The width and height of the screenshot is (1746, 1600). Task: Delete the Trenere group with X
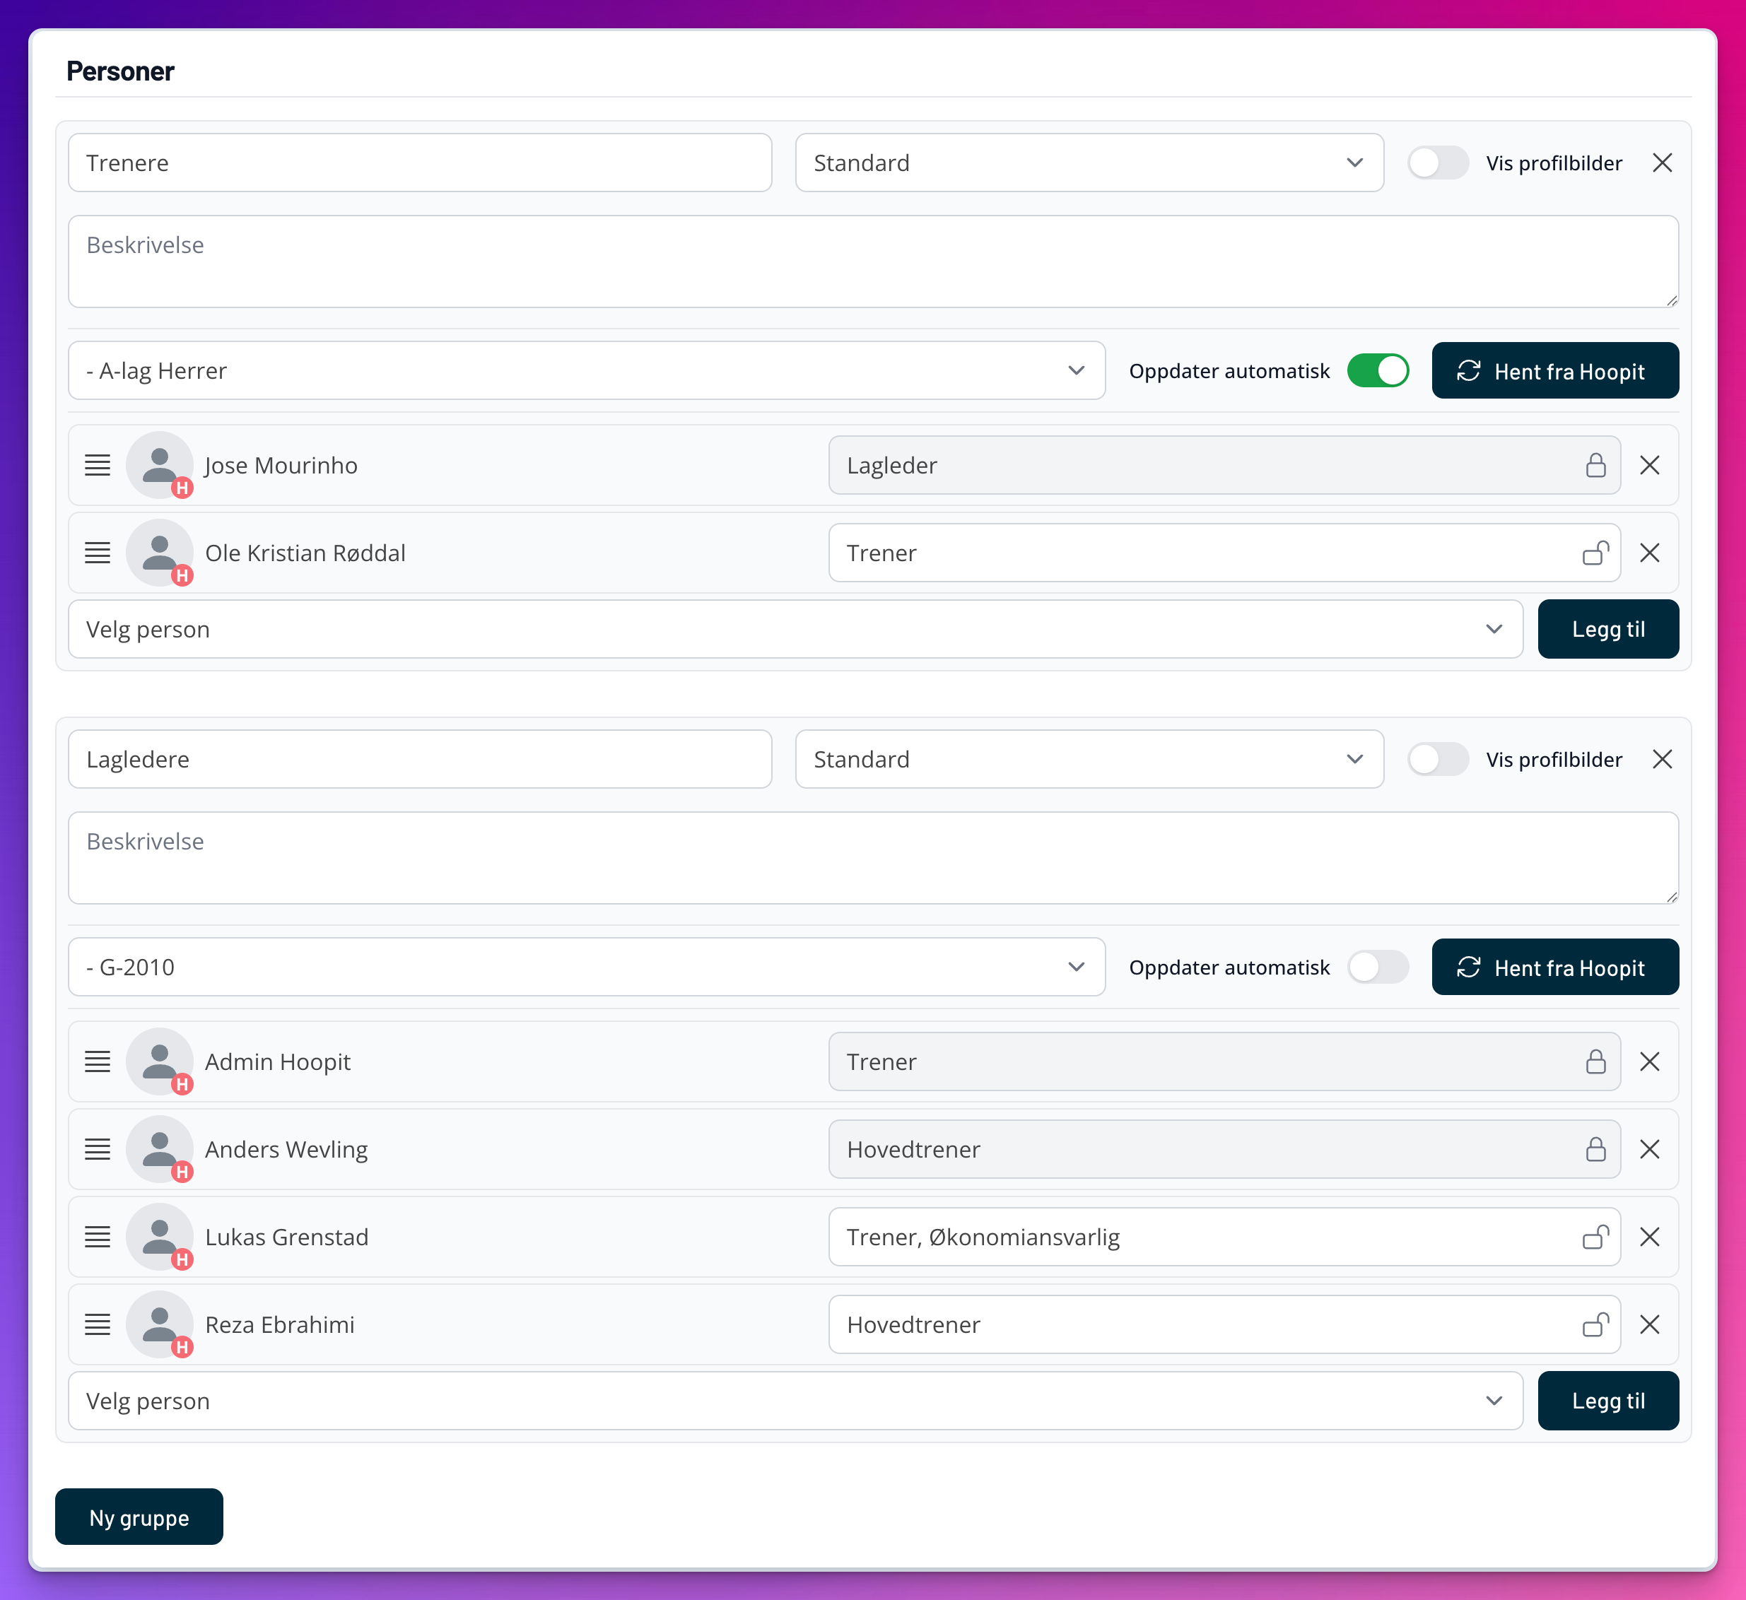[1661, 163]
